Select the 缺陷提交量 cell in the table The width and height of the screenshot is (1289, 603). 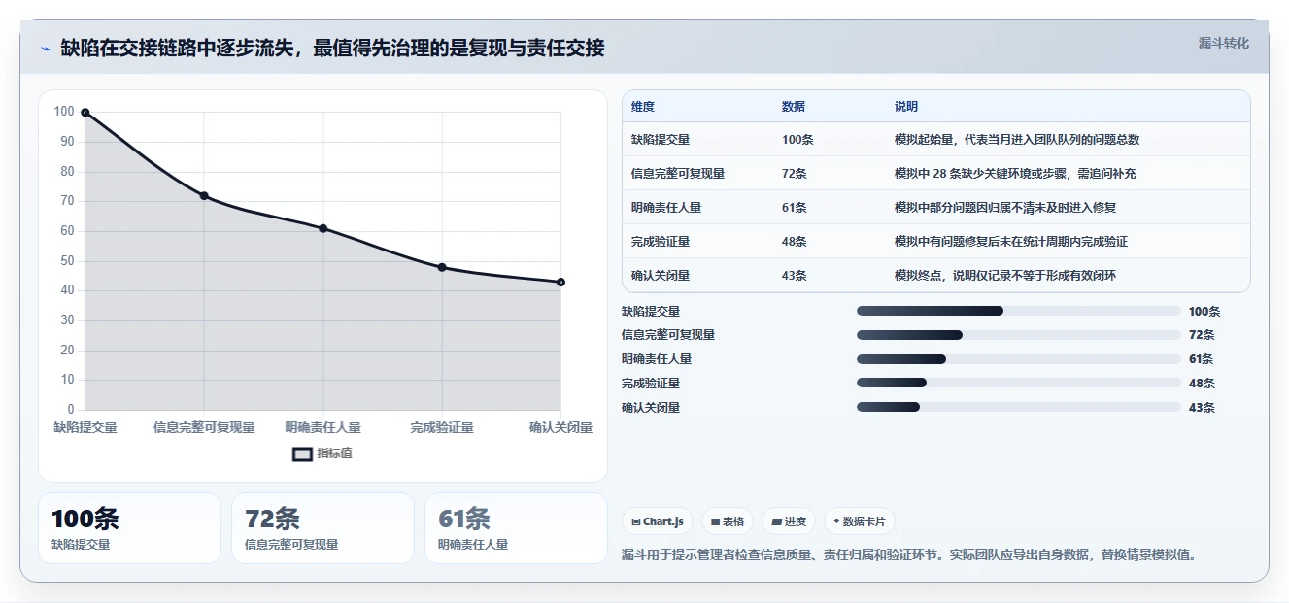pyautogui.click(x=661, y=140)
